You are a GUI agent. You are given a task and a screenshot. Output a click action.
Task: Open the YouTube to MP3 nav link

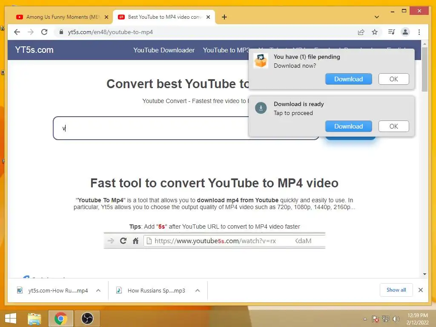click(x=226, y=50)
